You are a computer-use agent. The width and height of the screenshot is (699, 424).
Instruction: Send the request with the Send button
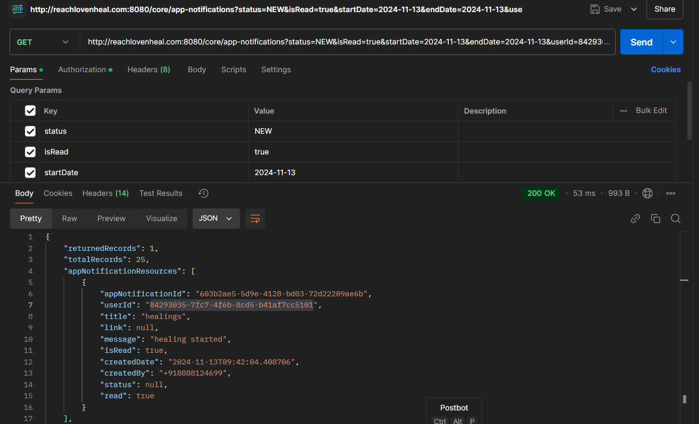[642, 42]
